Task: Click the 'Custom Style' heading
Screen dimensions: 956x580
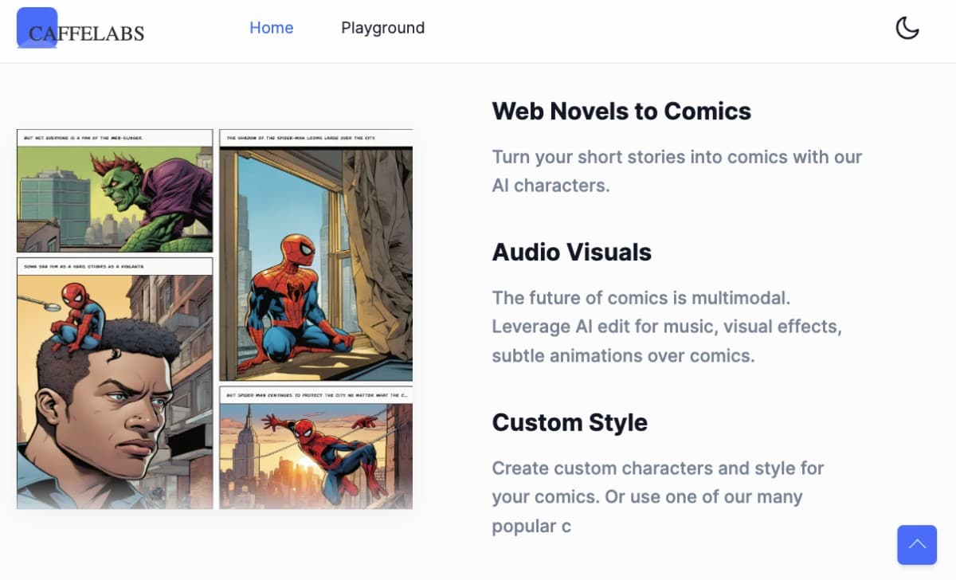Action: coord(570,421)
